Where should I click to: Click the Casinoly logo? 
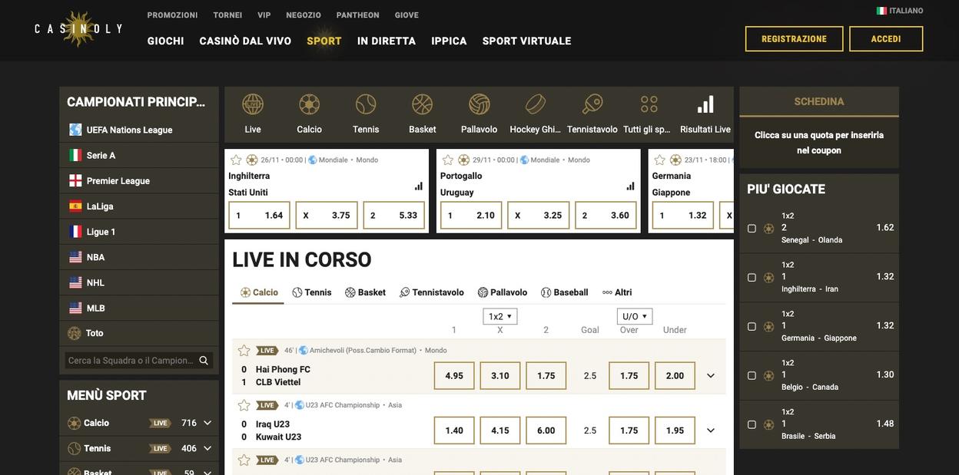click(x=78, y=29)
